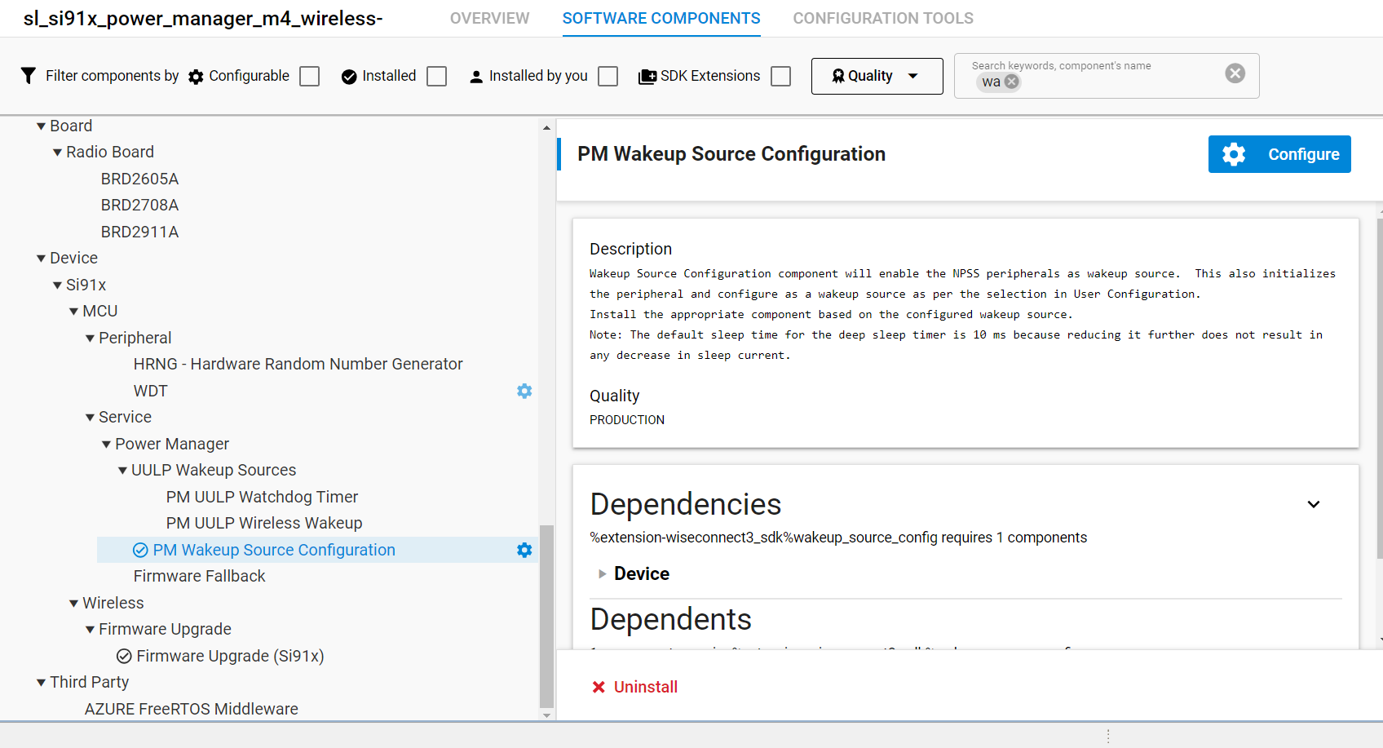
Task: Switch to the Overview tab
Action: (x=489, y=18)
